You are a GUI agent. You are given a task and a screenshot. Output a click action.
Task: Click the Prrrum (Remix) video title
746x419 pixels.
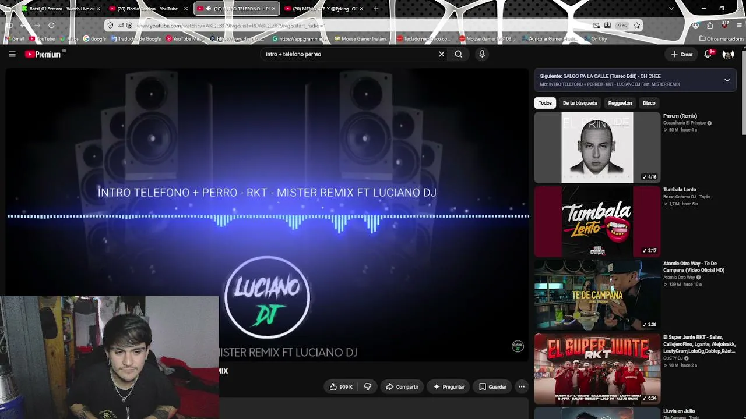[680, 116]
